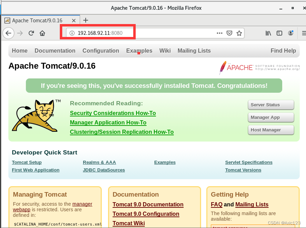Reload the current page

pyautogui.click(x=31, y=33)
